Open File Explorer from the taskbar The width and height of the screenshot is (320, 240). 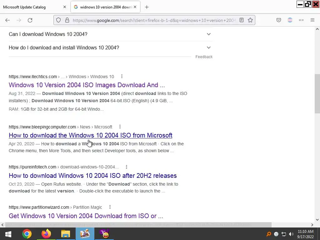[66, 234]
